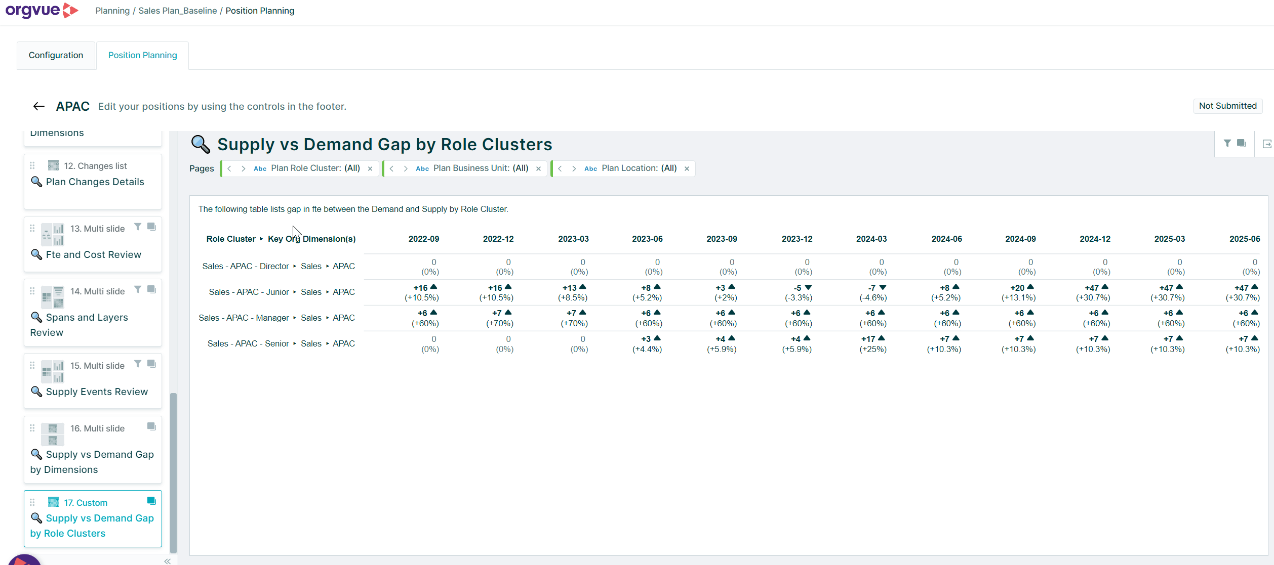Click the filter icon on the Supply Events Review slide
Image resolution: width=1274 pixels, height=565 pixels.
tap(137, 363)
